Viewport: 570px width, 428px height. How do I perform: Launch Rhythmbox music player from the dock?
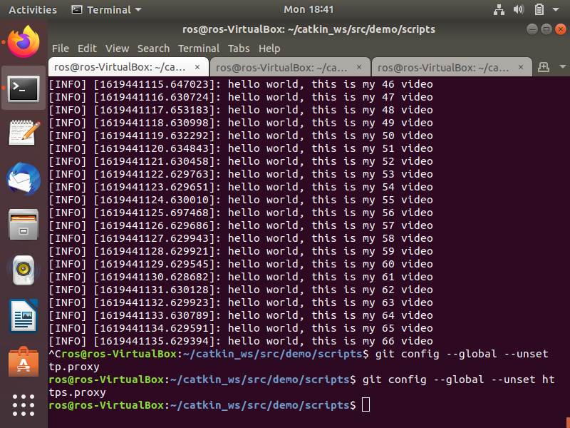24,270
